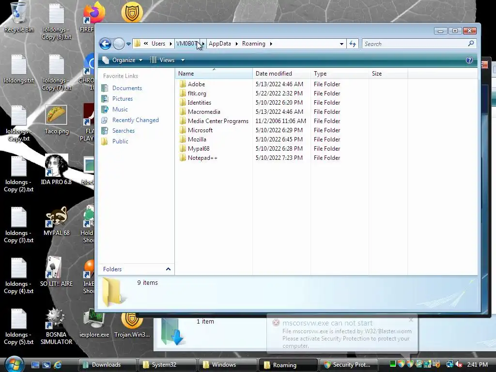Select Users in the address breadcrumb
This screenshot has height=372, width=496.
tap(158, 44)
